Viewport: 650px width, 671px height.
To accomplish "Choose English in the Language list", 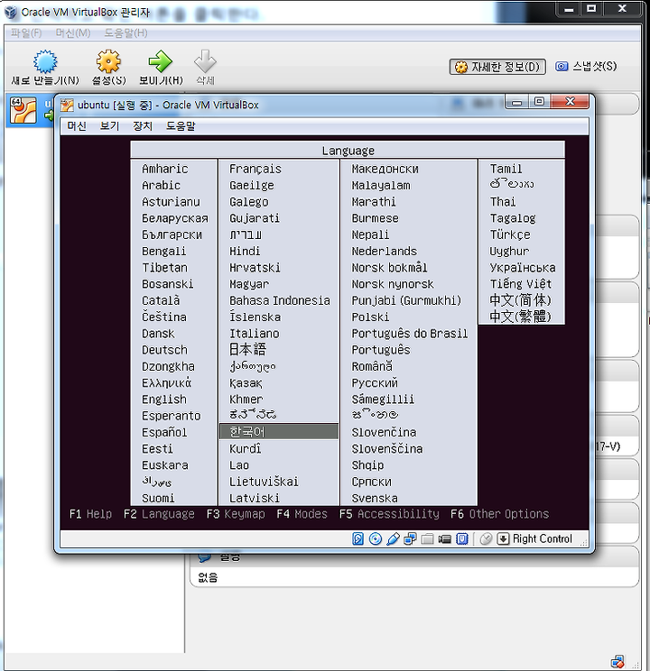I will click(164, 400).
